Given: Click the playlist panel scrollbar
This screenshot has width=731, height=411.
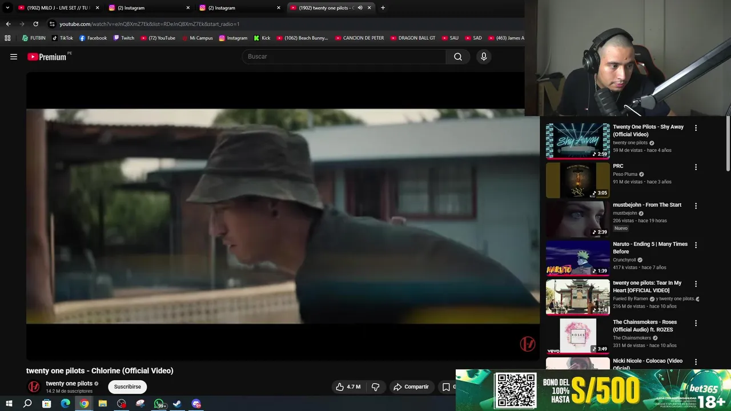Looking at the screenshot, I should click(728, 144).
